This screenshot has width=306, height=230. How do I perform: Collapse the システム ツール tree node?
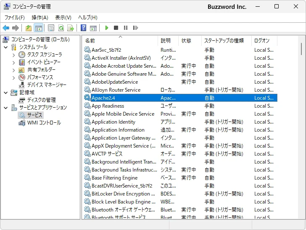pos(6,47)
